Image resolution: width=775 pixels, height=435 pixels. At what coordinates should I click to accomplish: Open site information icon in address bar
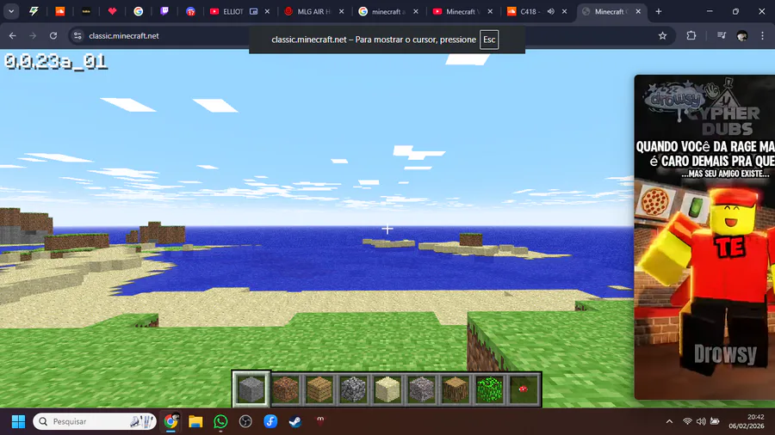pos(77,35)
